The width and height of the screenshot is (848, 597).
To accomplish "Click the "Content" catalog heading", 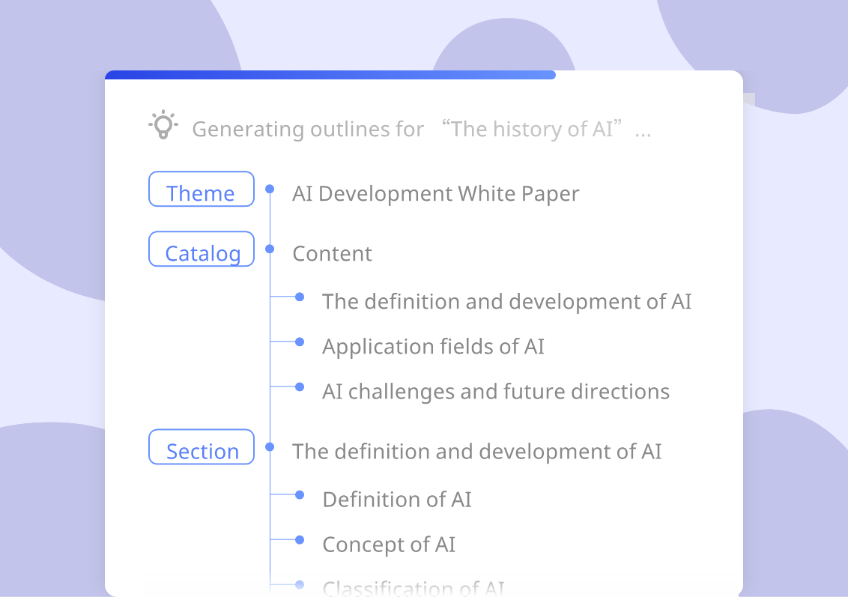I will (x=332, y=254).
